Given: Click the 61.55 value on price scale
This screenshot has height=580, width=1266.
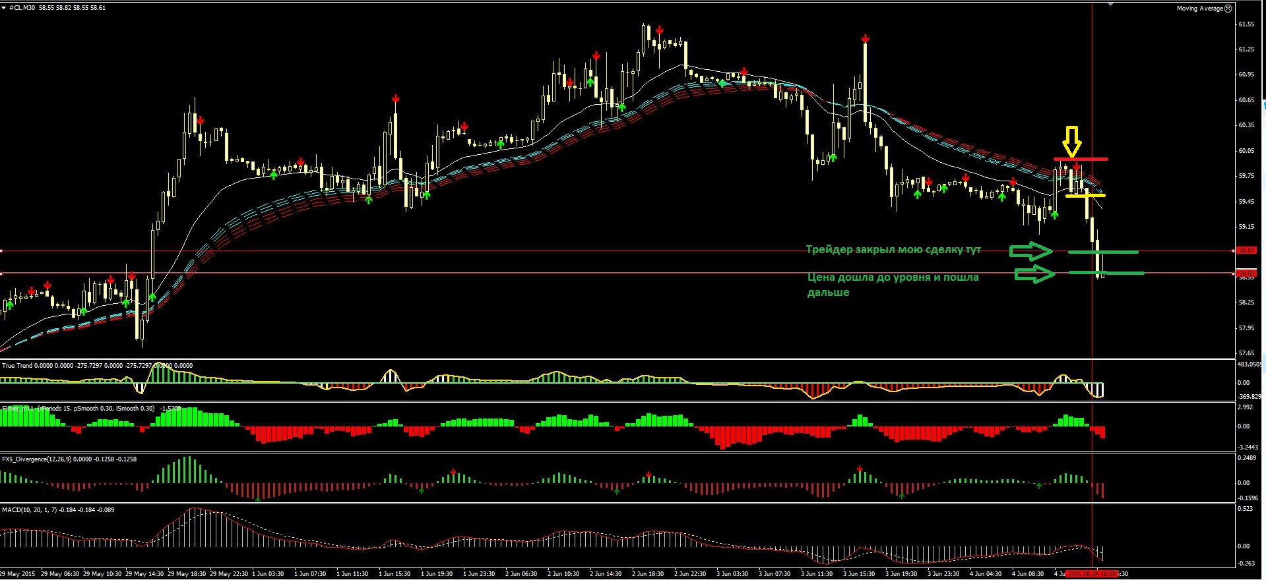Looking at the screenshot, I should coord(1246,24).
